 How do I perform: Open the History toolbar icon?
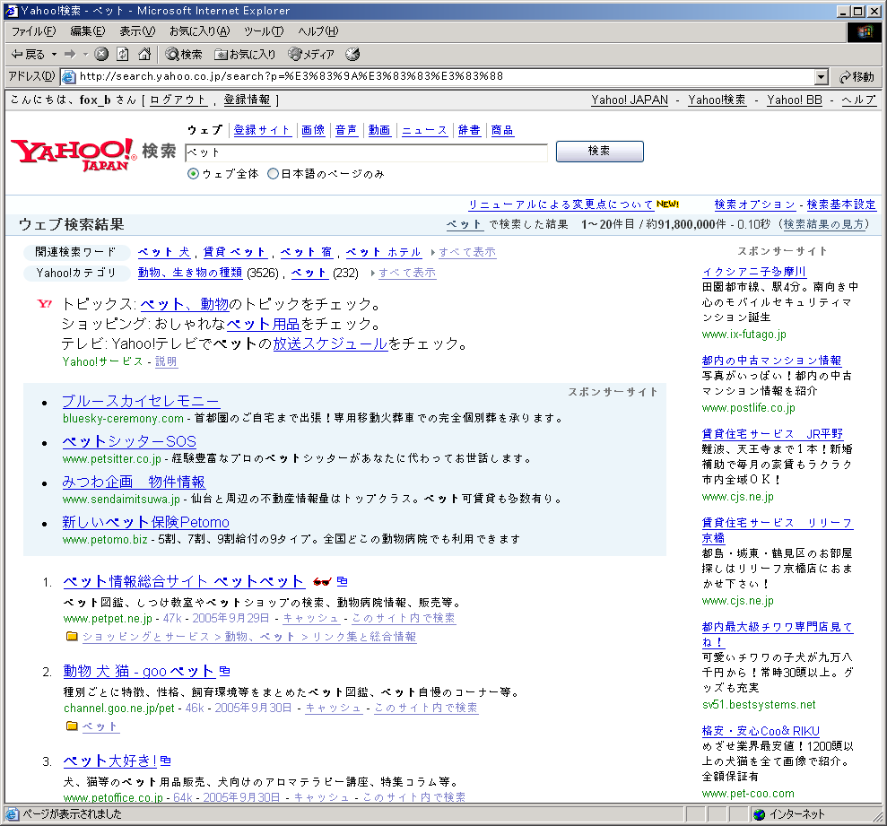click(x=352, y=55)
